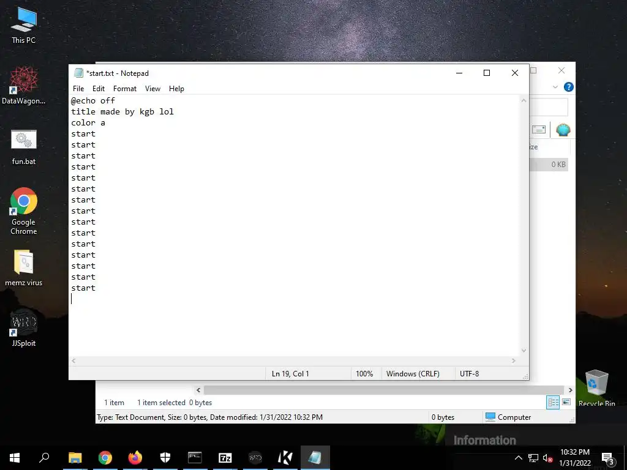
Task: Select the DataWagon desktop shortcut
Action: (24, 86)
